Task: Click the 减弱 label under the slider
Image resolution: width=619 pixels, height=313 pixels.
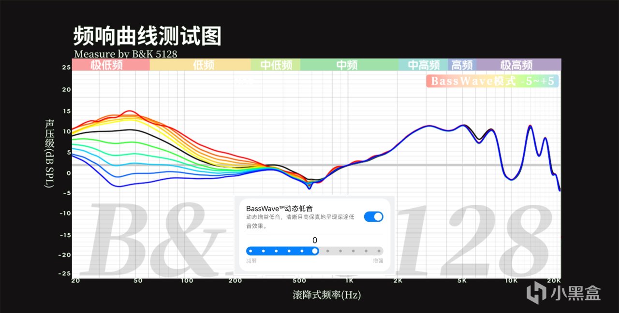Action: click(x=251, y=261)
